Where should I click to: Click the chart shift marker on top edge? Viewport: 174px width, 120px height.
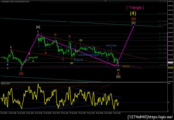click(106, 1)
